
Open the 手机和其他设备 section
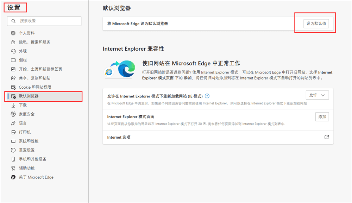(32, 159)
